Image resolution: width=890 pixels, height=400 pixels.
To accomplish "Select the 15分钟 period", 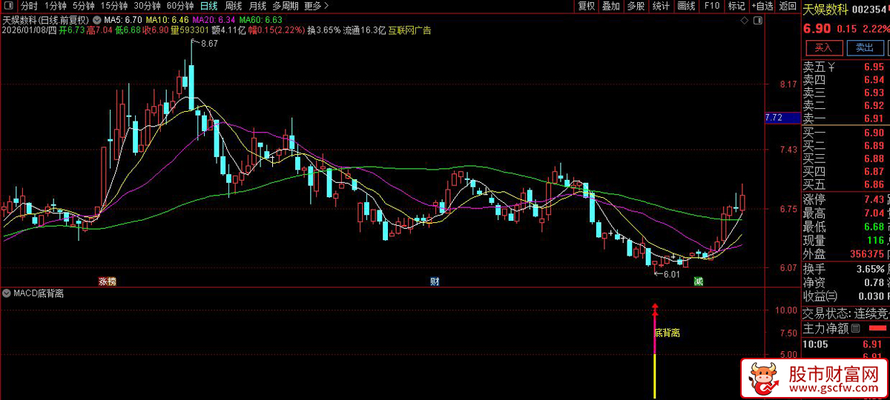I will coord(113,6).
